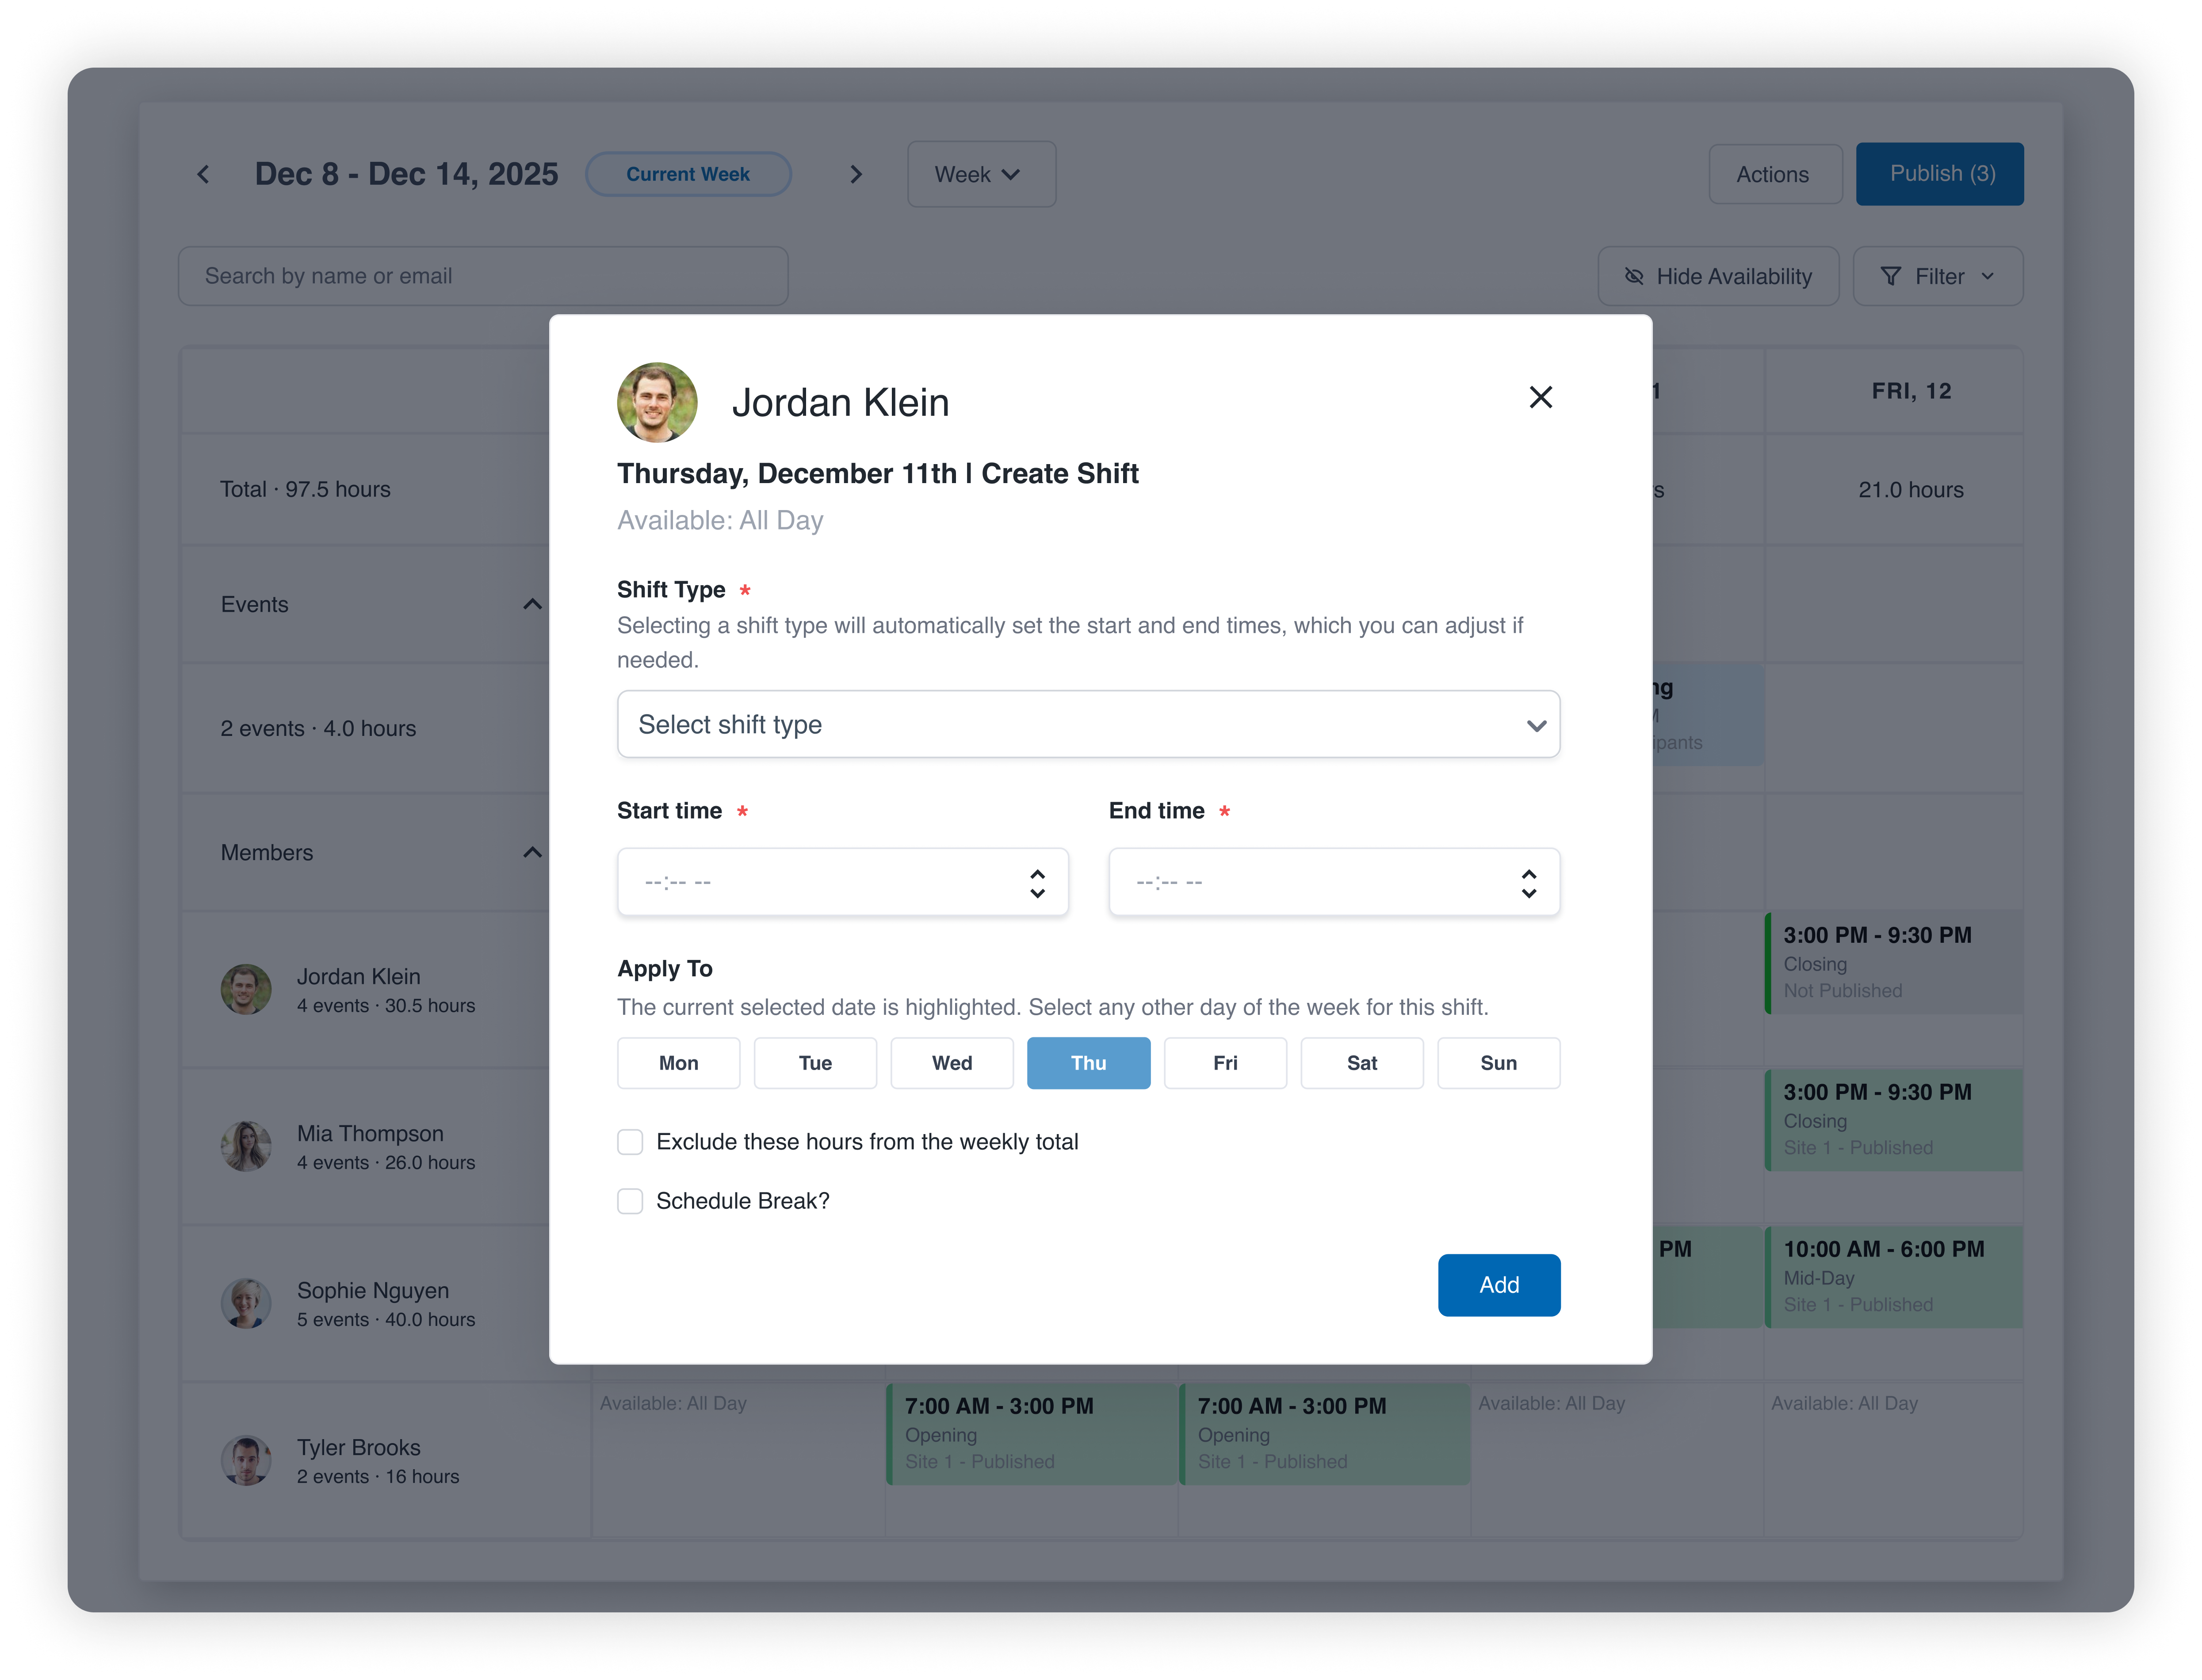
Task: Click the stepper arrows on the Start time field
Action: tap(1037, 882)
